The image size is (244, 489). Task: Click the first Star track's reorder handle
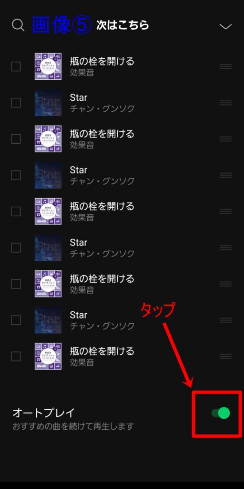(x=225, y=103)
